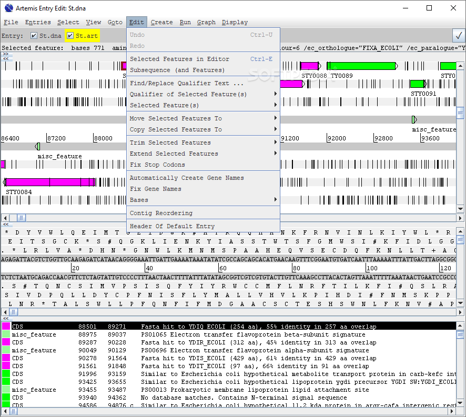Viewport: 466px width, 417px height.
Task: Choose Subsequence (and Features)
Action: point(203,70)
